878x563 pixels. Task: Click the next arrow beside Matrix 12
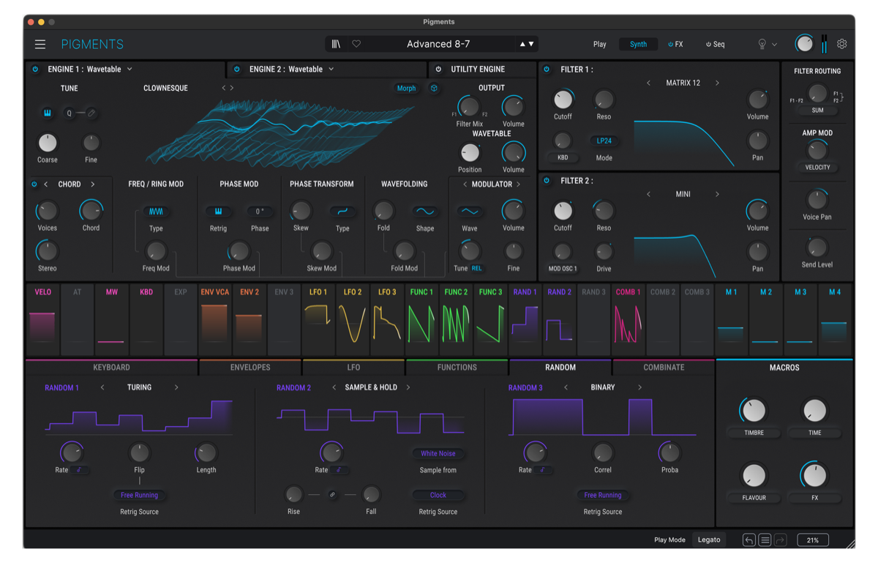point(718,83)
